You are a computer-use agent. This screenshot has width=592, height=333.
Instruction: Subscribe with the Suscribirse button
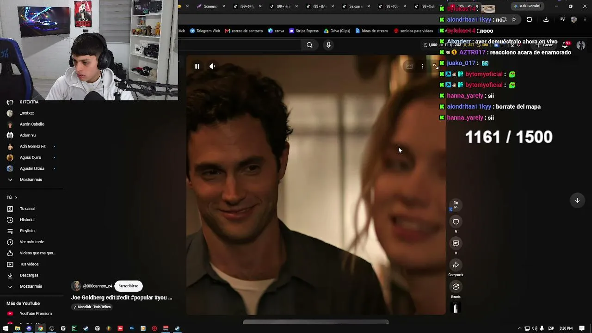(x=128, y=286)
